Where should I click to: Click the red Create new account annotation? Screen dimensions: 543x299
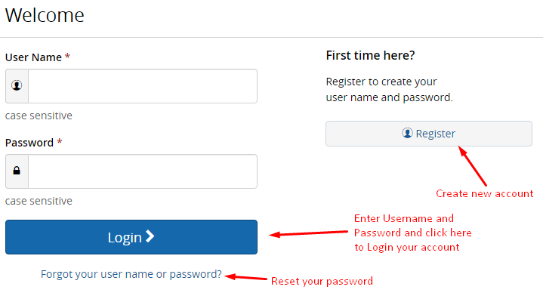coord(485,193)
